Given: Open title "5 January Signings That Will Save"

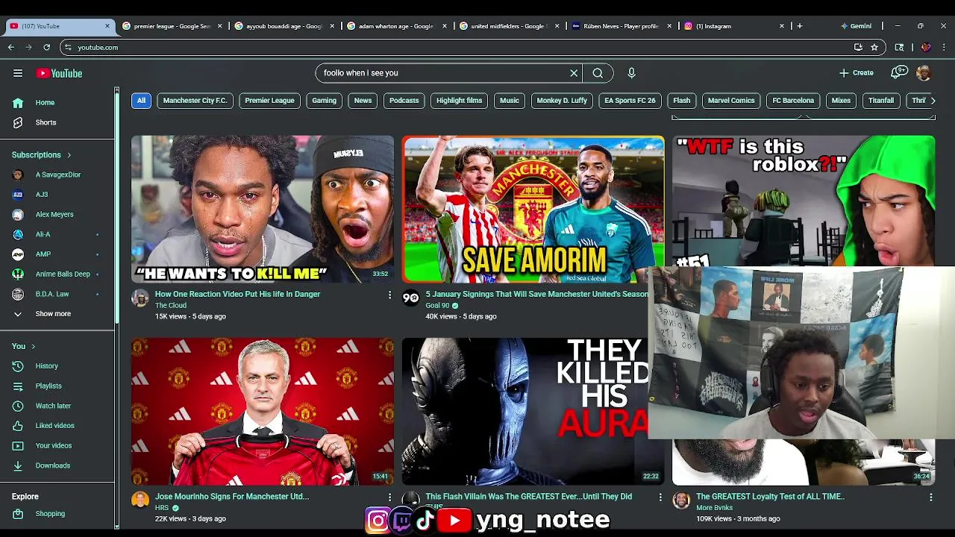Looking at the screenshot, I should tap(537, 294).
